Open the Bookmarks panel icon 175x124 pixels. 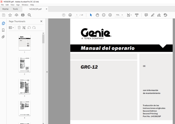pyautogui.click(x=3, y=30)
